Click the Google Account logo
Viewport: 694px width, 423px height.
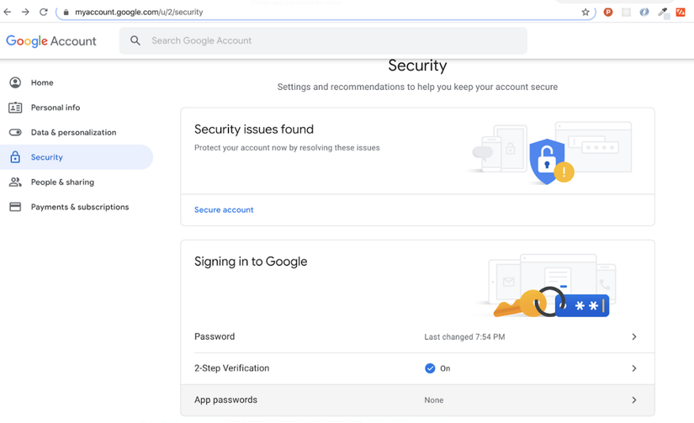(x=51, y=40)
